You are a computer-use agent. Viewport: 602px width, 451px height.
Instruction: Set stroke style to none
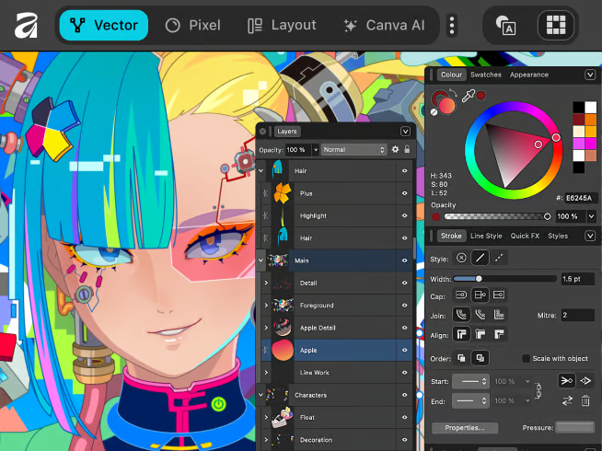(461, 259)
